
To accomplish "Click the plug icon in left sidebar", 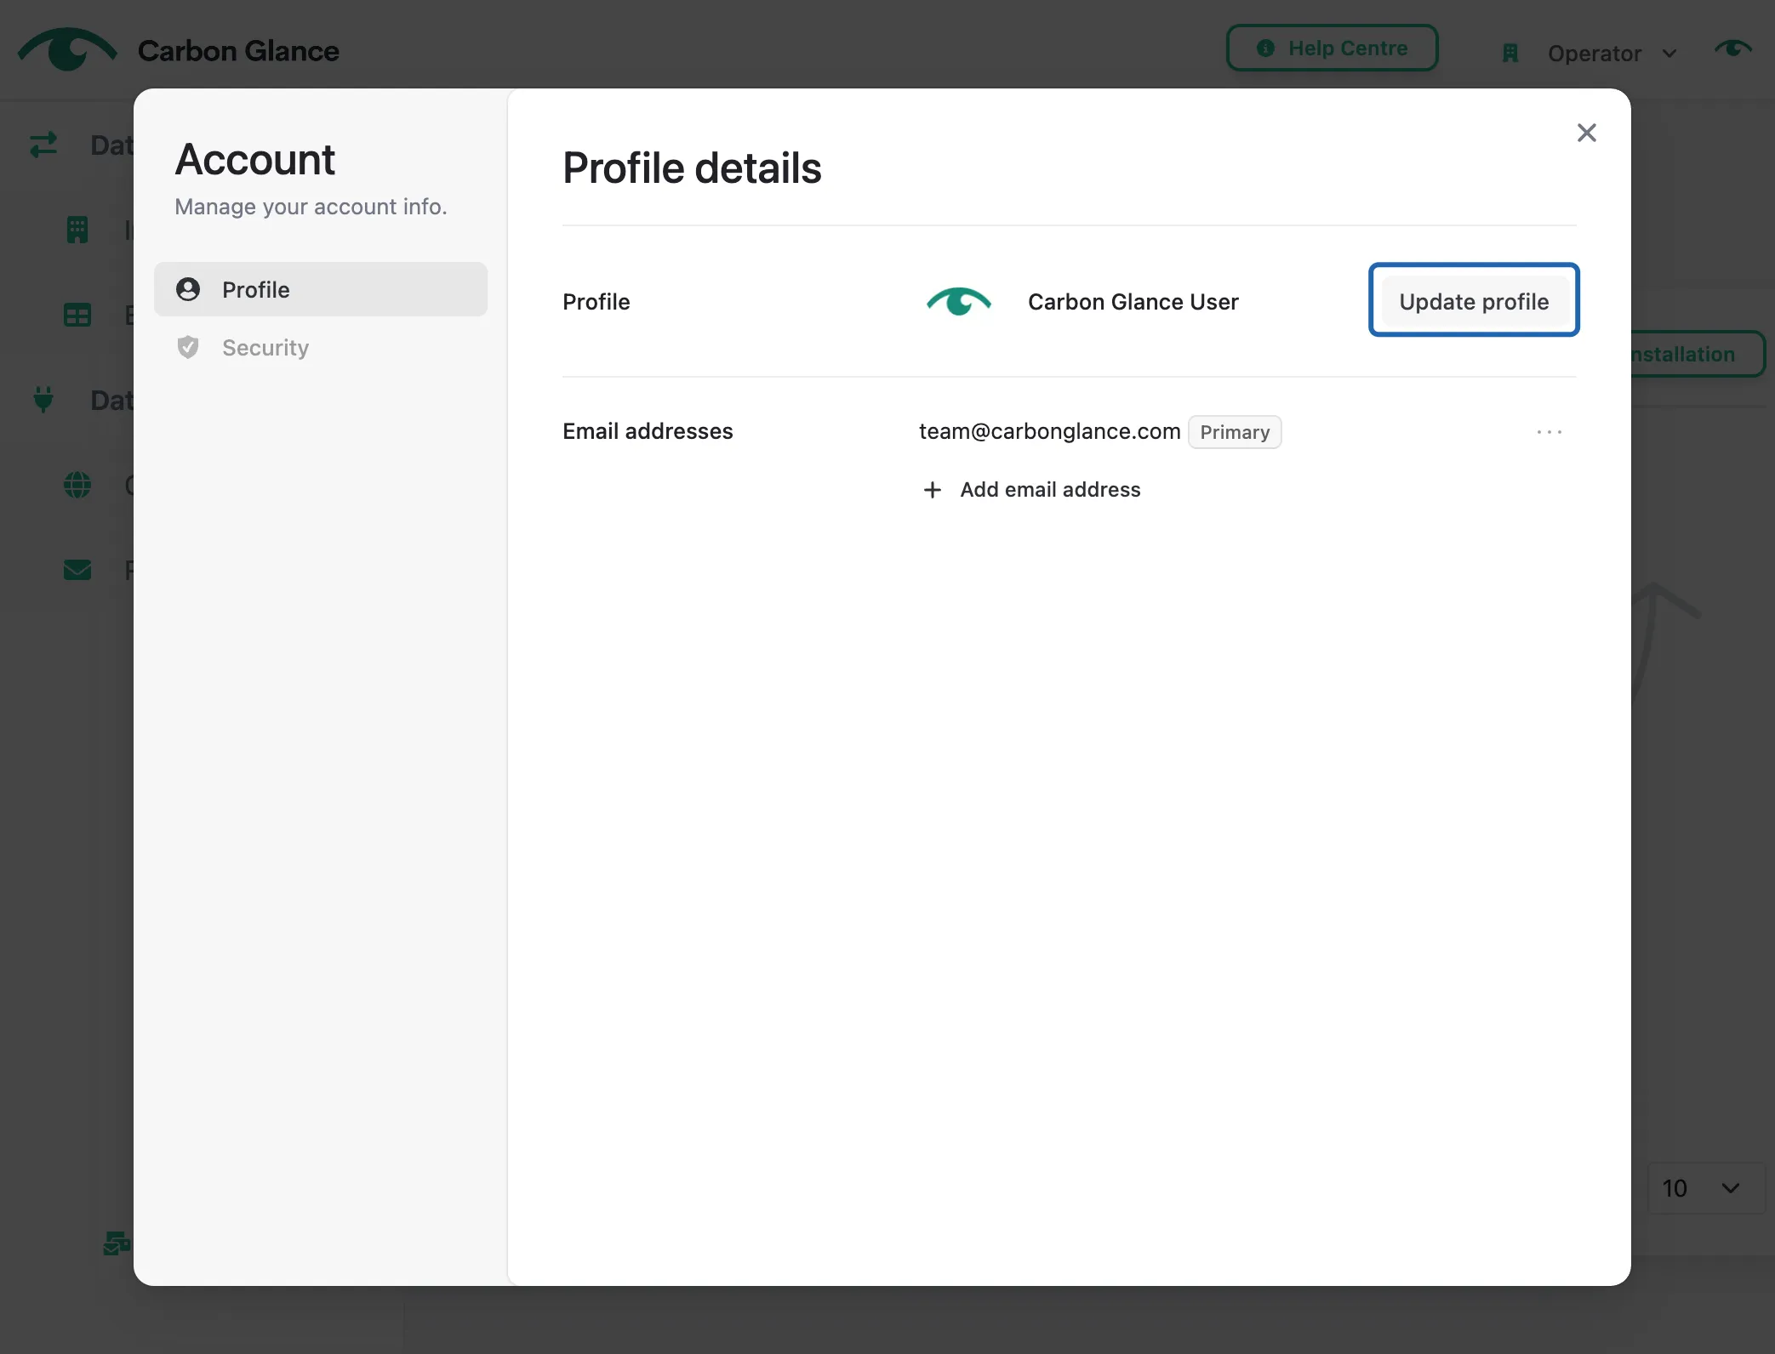I will (43, 399).
